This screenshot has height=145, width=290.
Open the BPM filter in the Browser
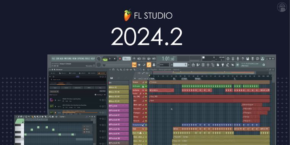(x=89, y=88)
